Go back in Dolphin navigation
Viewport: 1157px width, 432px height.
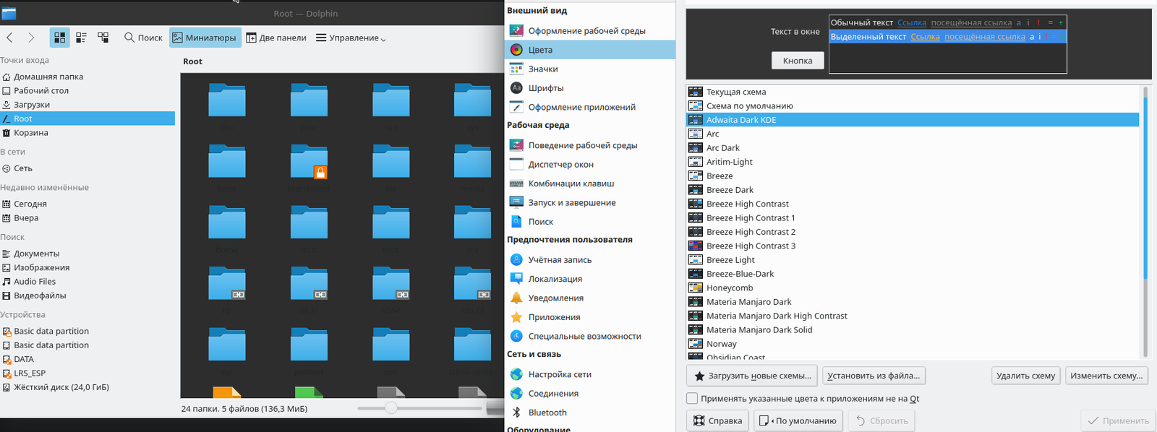(x=9, y=38)
